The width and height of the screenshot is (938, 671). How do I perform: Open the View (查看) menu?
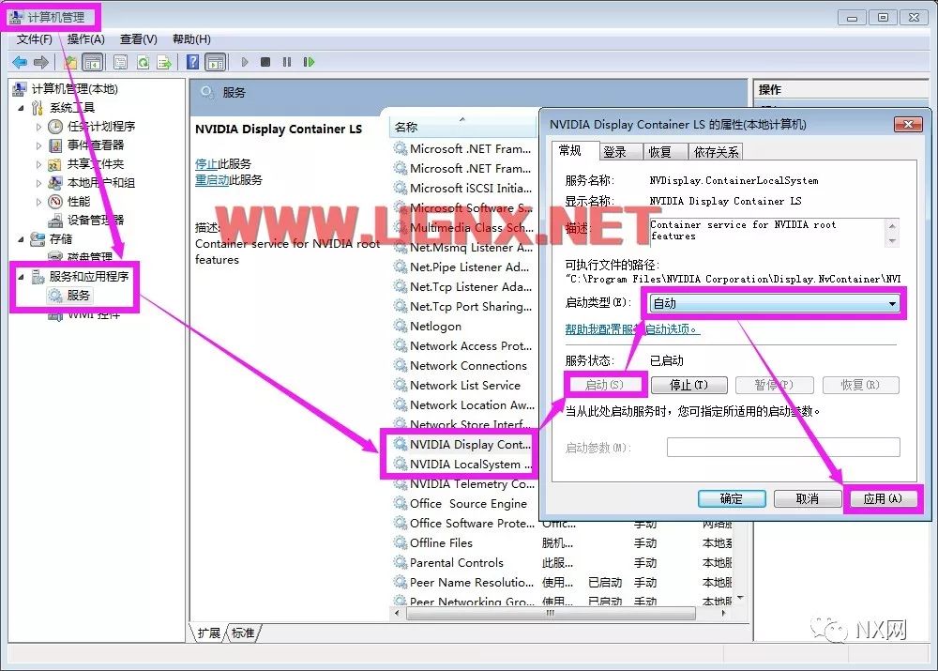click(x=138, y=38)
